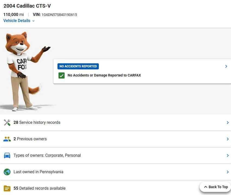Viewport: 231px width, 195px height.
Task: Click the green globe location icon
Action: 7,172
